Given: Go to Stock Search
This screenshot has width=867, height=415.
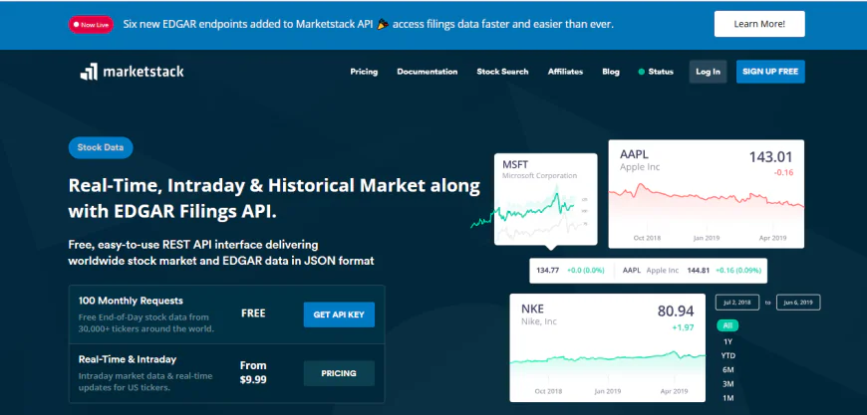Looking at the screenshot, I should point(502,72).
